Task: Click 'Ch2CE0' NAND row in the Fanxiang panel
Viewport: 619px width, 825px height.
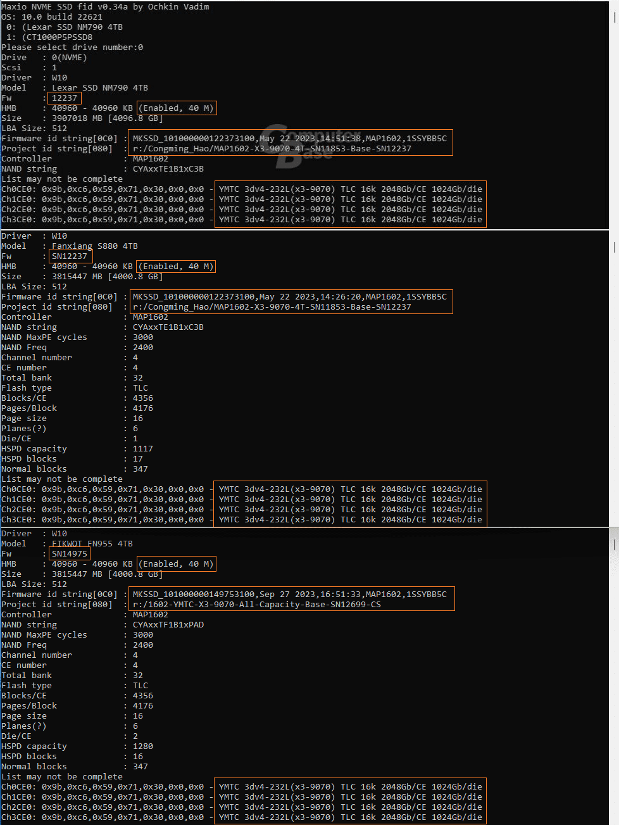Action: [x=242, y=510]
